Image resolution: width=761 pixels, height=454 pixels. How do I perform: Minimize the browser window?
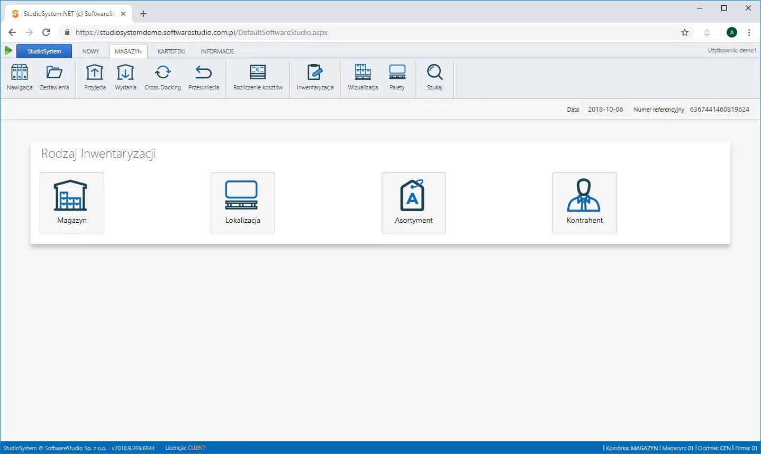coord(700,8)
